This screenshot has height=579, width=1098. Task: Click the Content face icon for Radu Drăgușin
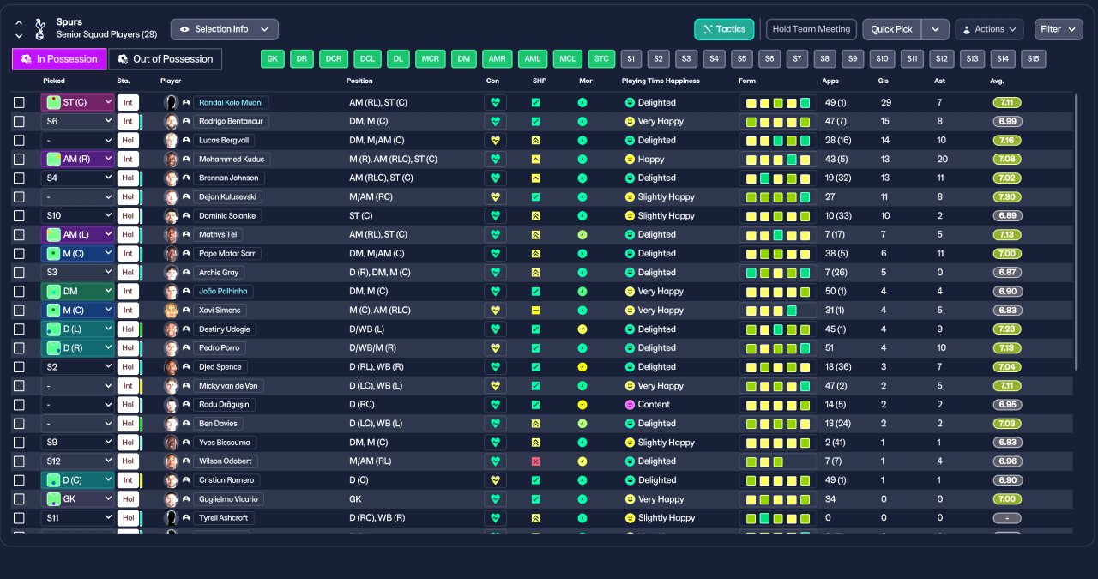[630, 405]
